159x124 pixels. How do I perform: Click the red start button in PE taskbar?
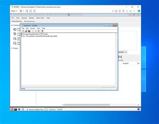click(12, 109)
